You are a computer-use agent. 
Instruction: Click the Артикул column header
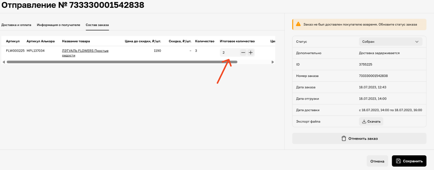[x=13, y=41]
